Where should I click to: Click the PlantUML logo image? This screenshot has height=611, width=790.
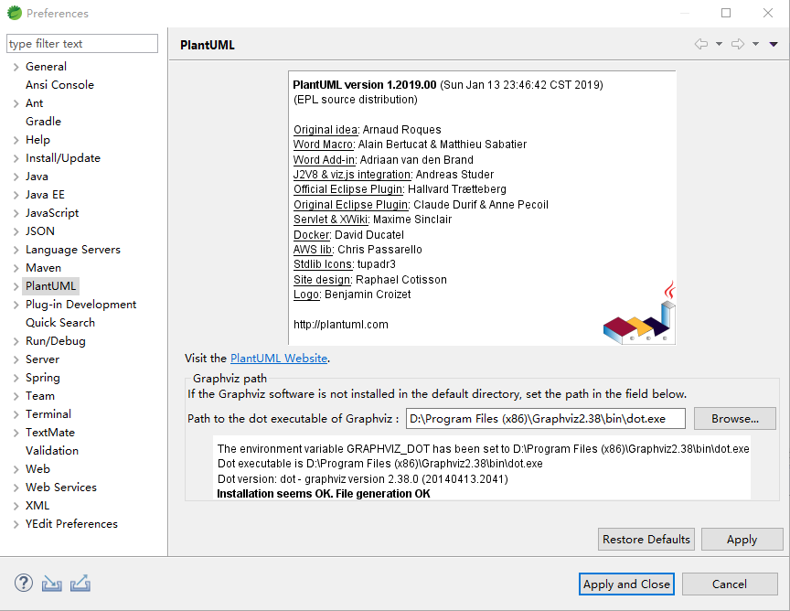[x=639, y=314]
